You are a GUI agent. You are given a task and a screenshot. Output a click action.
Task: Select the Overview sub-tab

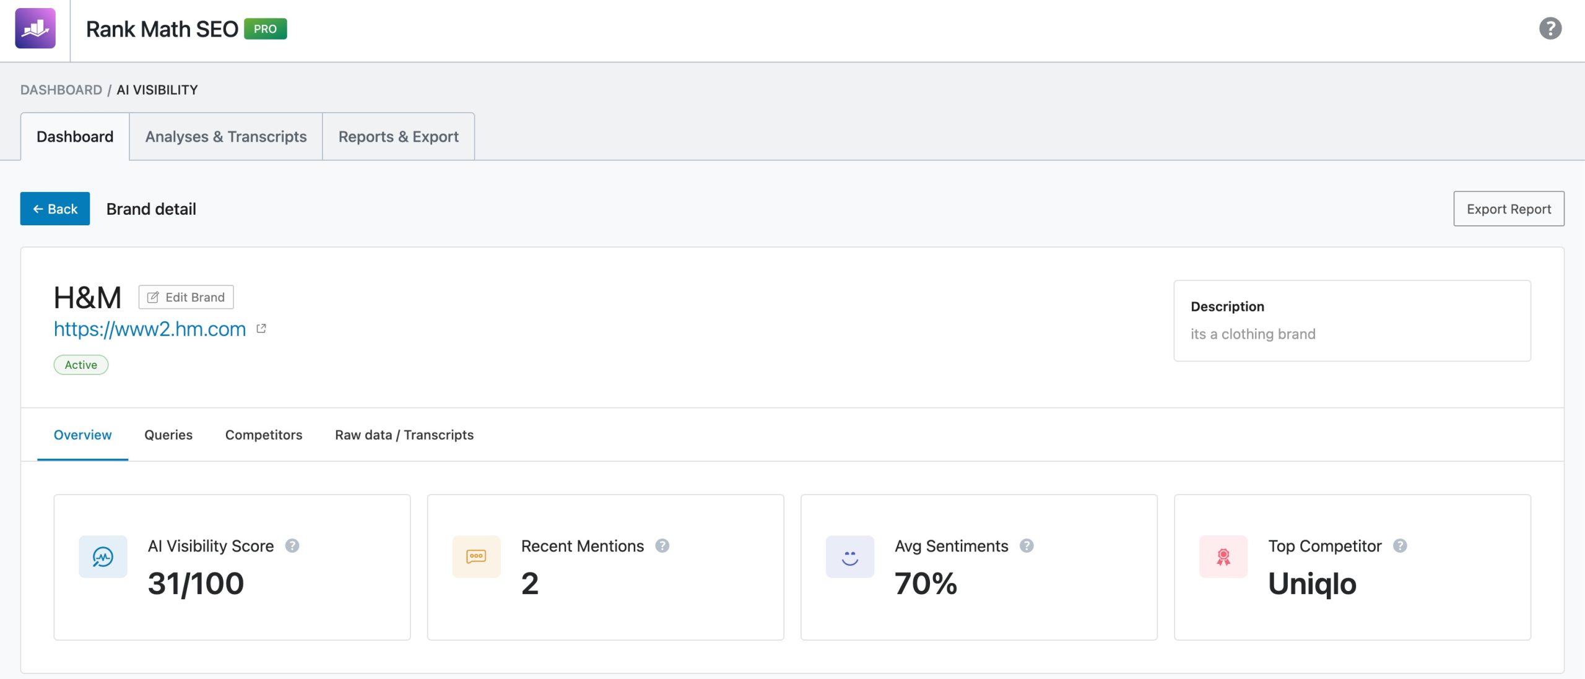pos(83,435)
